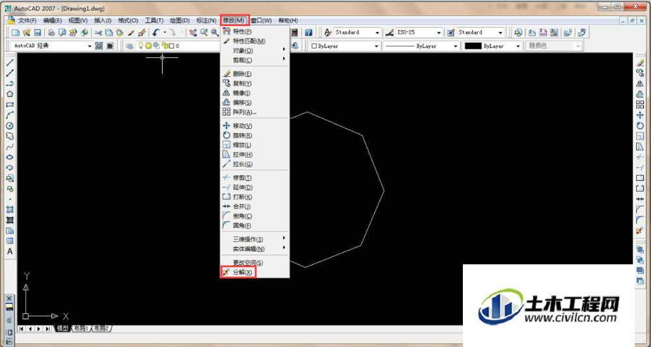Choose 修剪(T) trim from the menu

[x=255, y=178]
